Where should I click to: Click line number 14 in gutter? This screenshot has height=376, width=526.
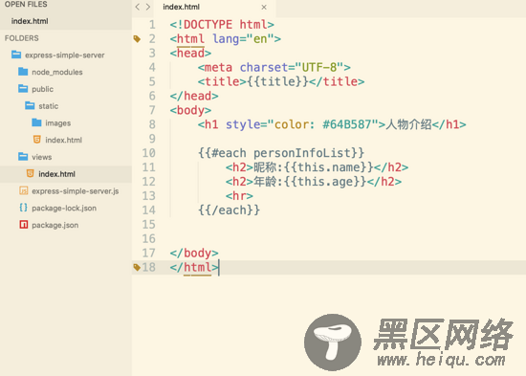pyautogui.click(x=148, y=210)
